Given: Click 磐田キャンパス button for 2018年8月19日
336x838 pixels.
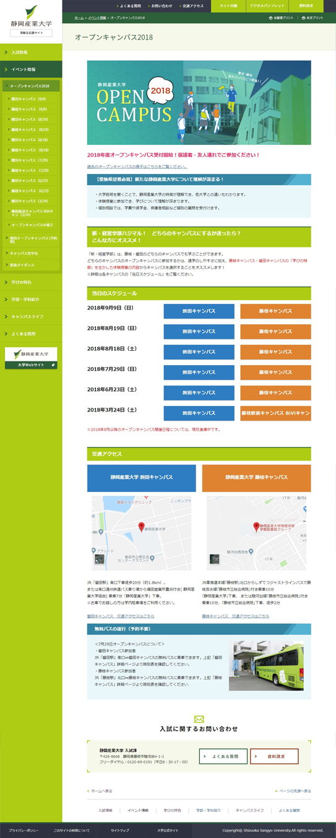Looking at the screenshot, I should (x=199, y=332).
